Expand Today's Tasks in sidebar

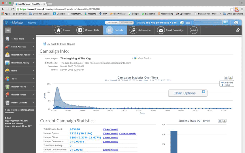[x=19, y=39]
